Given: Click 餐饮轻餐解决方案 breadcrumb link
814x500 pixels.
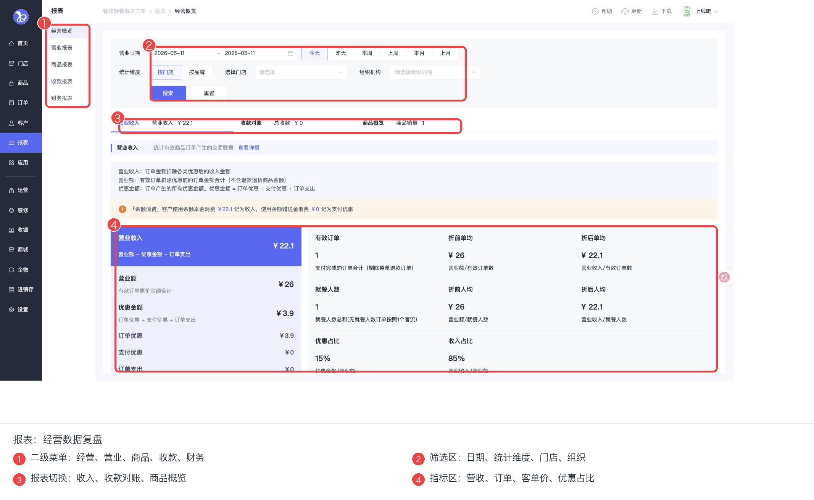Looking at the screenshot, I should (x=124, y=11).
